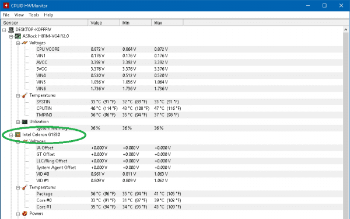Select the System Agent Offset row
This screenshot has height=219, width=350.
(189, 168)
